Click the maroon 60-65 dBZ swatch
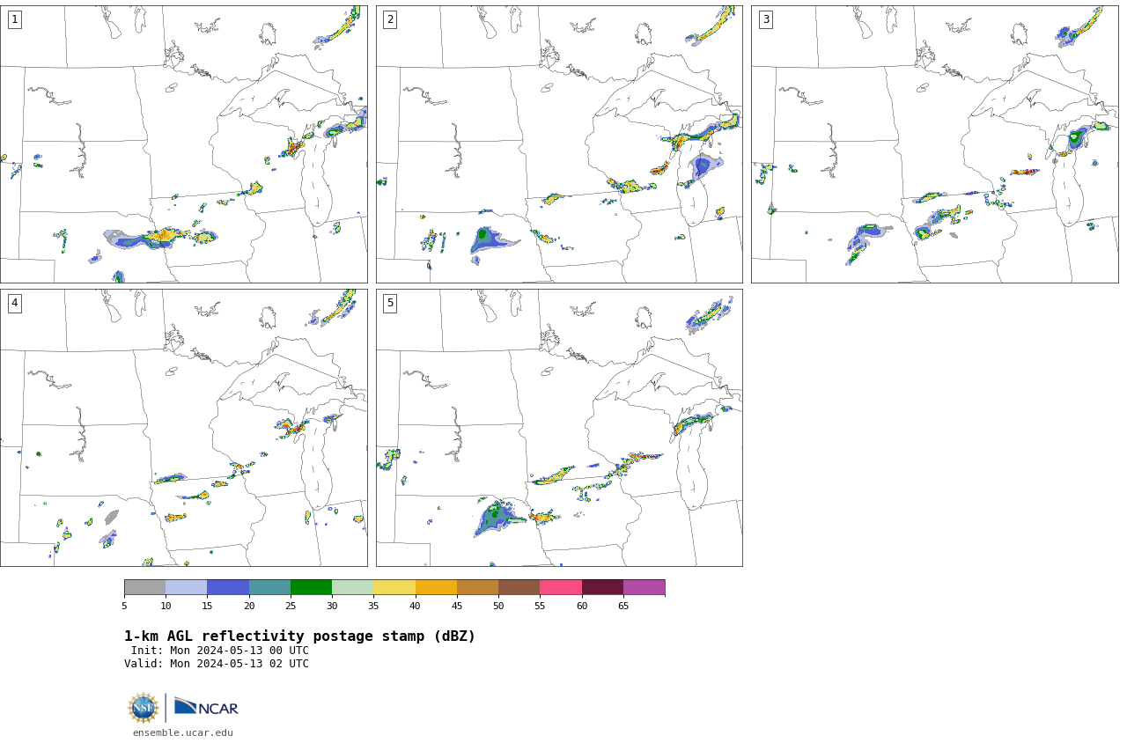The image size is (1127, 743). click(602, 587)
